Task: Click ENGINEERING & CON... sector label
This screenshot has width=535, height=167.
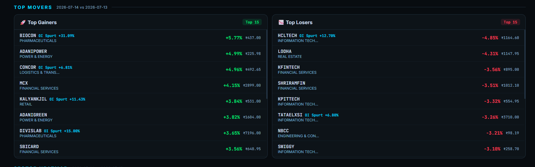Action: point(298,136)
